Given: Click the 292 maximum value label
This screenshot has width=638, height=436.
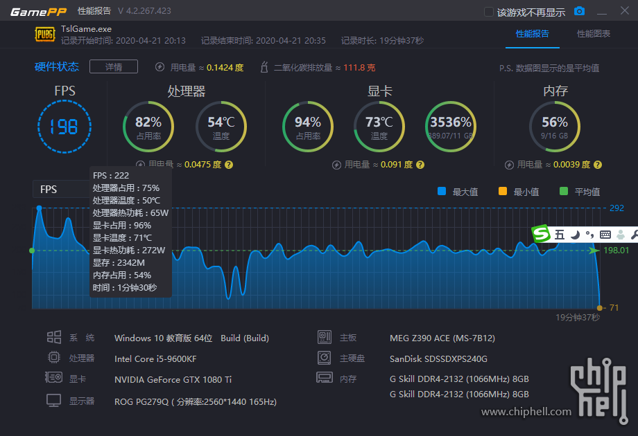Looking at the screenshot, I should [x=617, y=208].
